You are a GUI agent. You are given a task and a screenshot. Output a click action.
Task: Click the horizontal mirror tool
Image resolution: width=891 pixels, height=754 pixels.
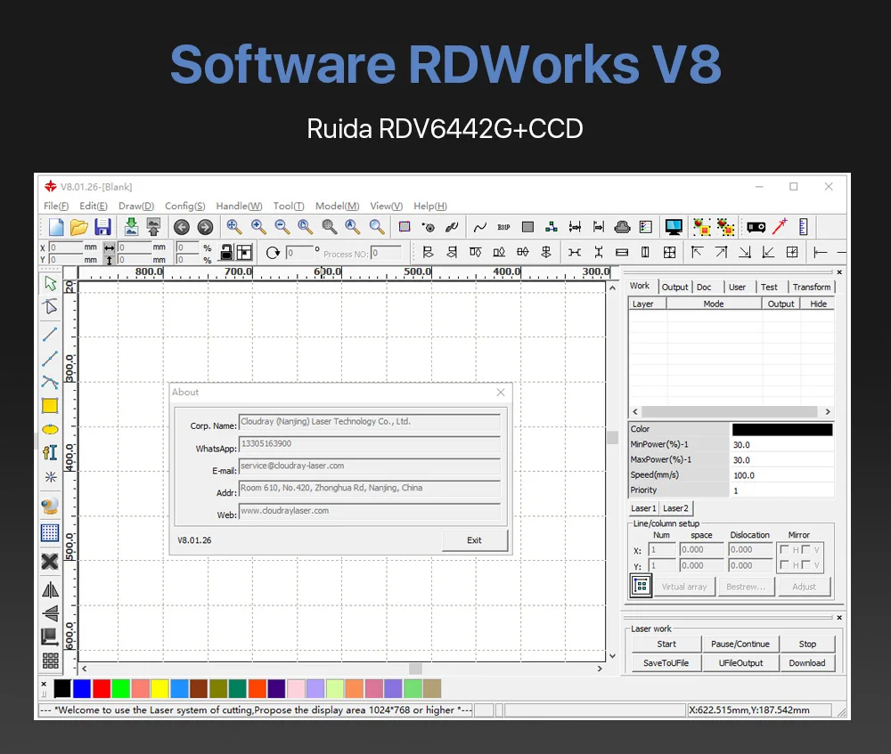pyautogui.click(x=50, y=590)
